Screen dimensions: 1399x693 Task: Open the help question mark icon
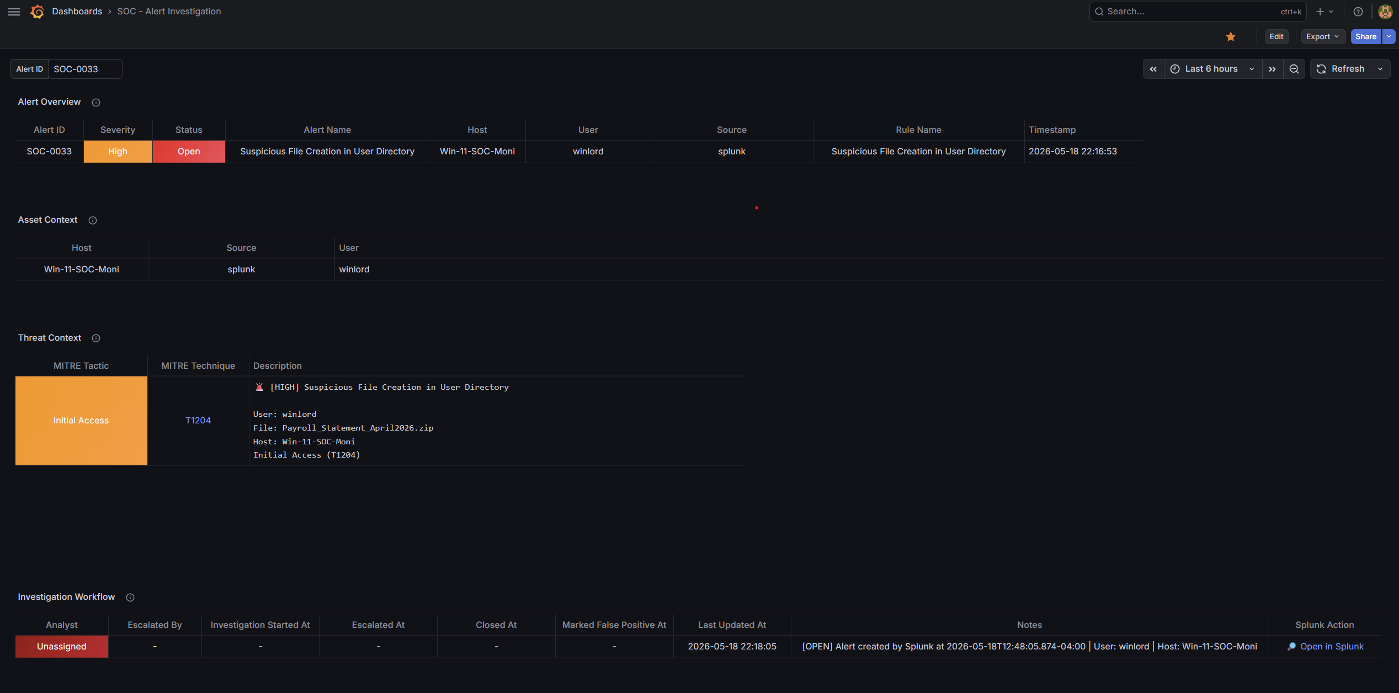pyautogui.click(x=1358, y=12)
